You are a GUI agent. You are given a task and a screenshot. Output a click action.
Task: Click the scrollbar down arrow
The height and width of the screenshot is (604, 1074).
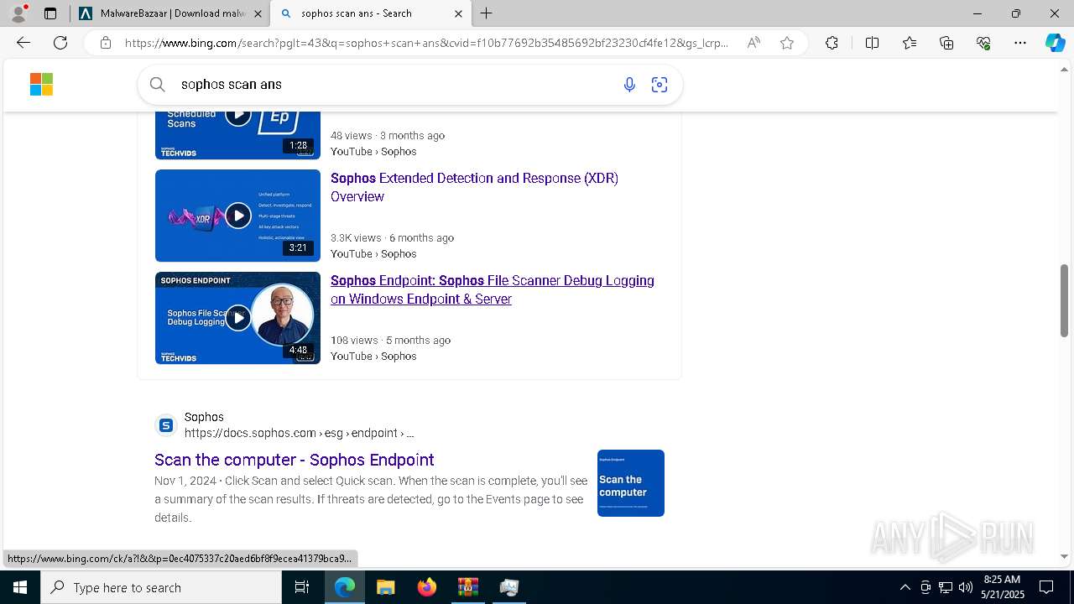[x=1065, y=556]
